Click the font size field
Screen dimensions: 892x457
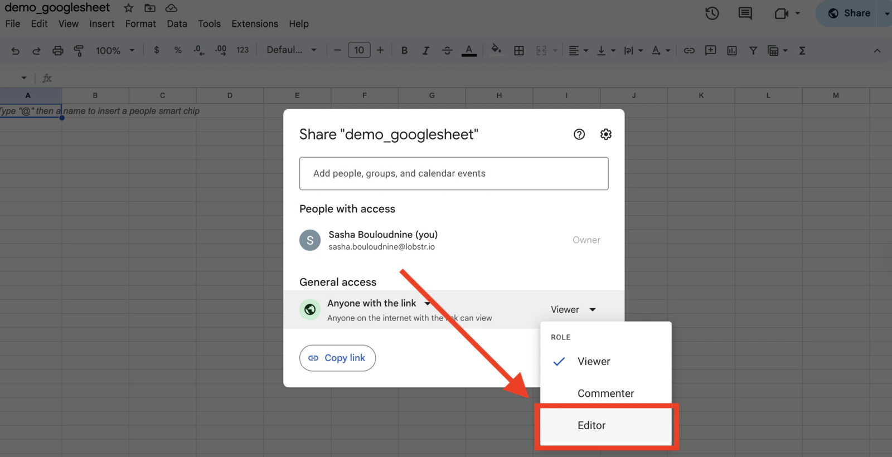tap(359, 50)
